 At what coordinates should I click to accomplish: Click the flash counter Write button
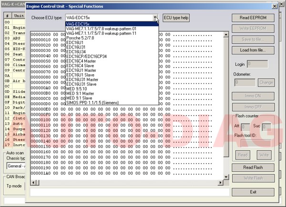[264, 155]
